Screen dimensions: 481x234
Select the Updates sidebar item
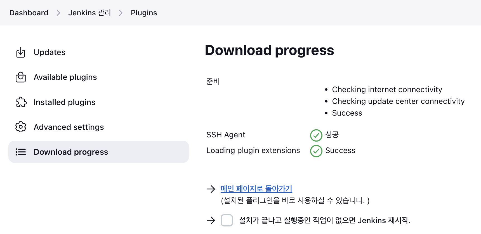point(49,52)
